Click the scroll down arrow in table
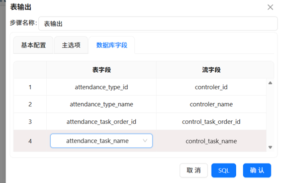 [x=270, y=147]
